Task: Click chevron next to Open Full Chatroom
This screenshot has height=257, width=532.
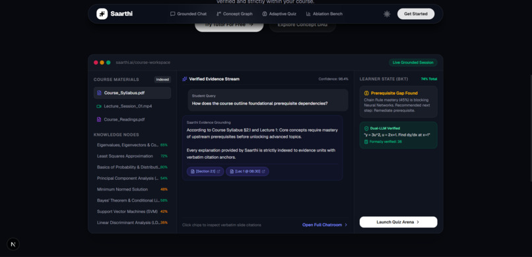Action: pos(346,225)
